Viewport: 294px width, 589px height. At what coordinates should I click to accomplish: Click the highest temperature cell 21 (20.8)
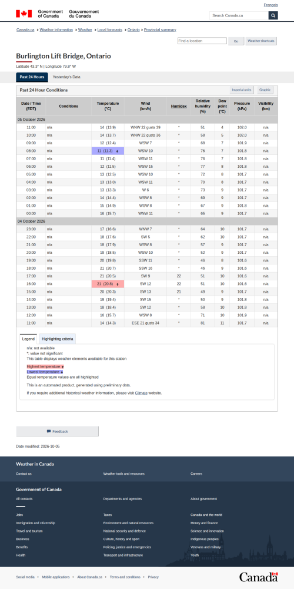tap(108, 284)
